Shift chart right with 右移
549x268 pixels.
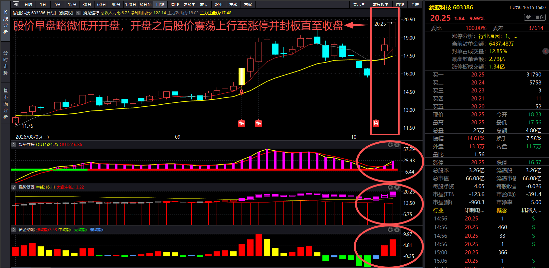248,4
